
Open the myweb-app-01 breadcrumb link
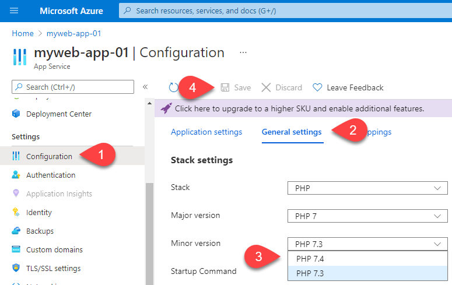point(74,33)
